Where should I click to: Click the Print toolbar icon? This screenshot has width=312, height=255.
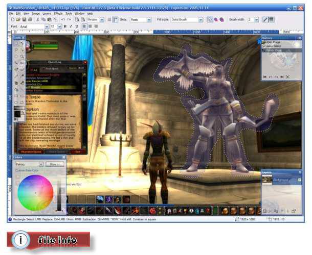(x=30, y=19)
